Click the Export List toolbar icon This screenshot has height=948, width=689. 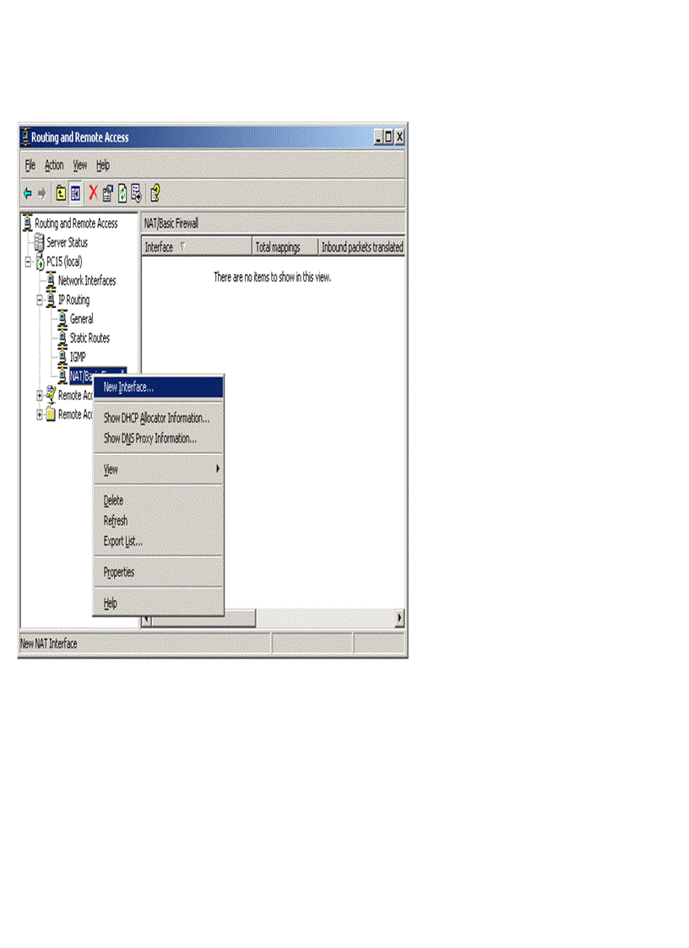click(x=135, y=193)
